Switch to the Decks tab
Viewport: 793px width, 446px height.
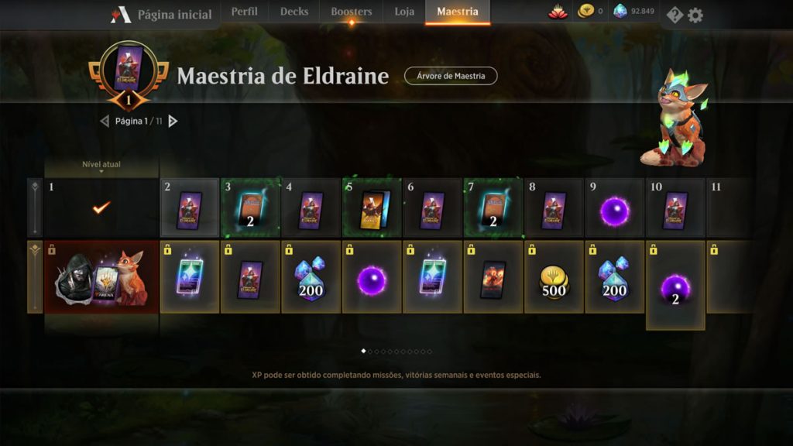(294, 11)
